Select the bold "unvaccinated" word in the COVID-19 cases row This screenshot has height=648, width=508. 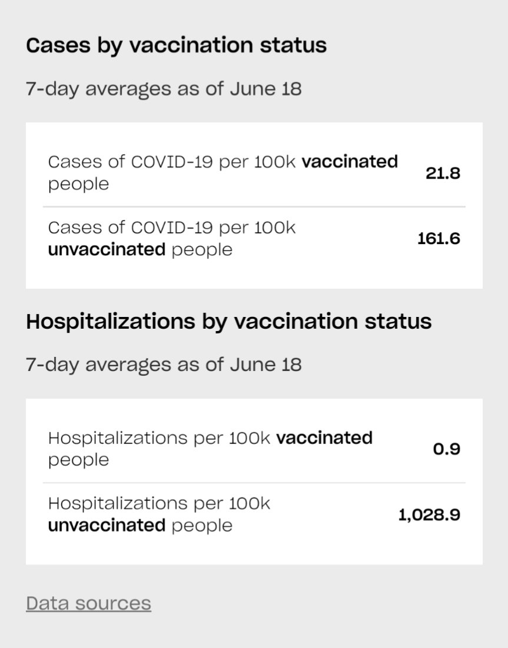click(107, 249)
